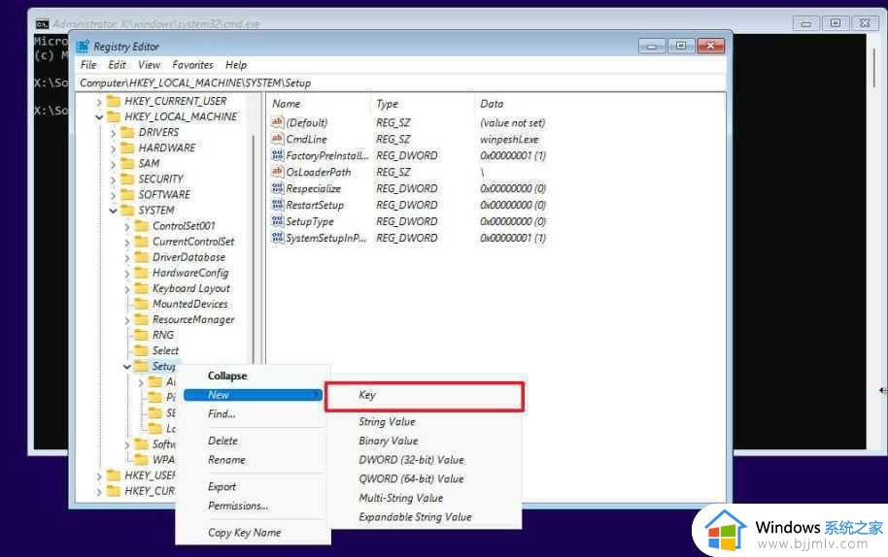Viewport: 888px width, 557px height.
Task: Click the HKEY_CURRENT_USER folder icon
Action: [114, 101]
